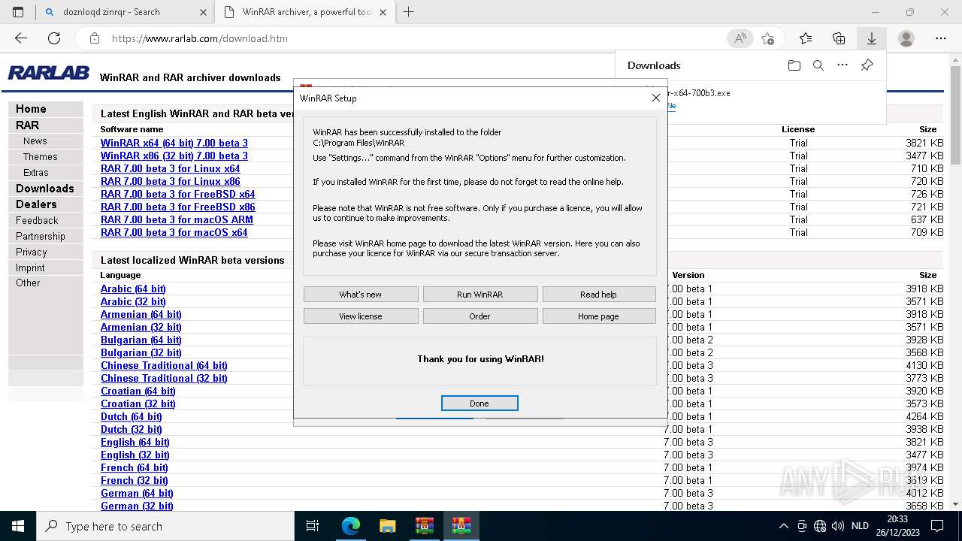Open notification center icon

(x=937, y=526)
